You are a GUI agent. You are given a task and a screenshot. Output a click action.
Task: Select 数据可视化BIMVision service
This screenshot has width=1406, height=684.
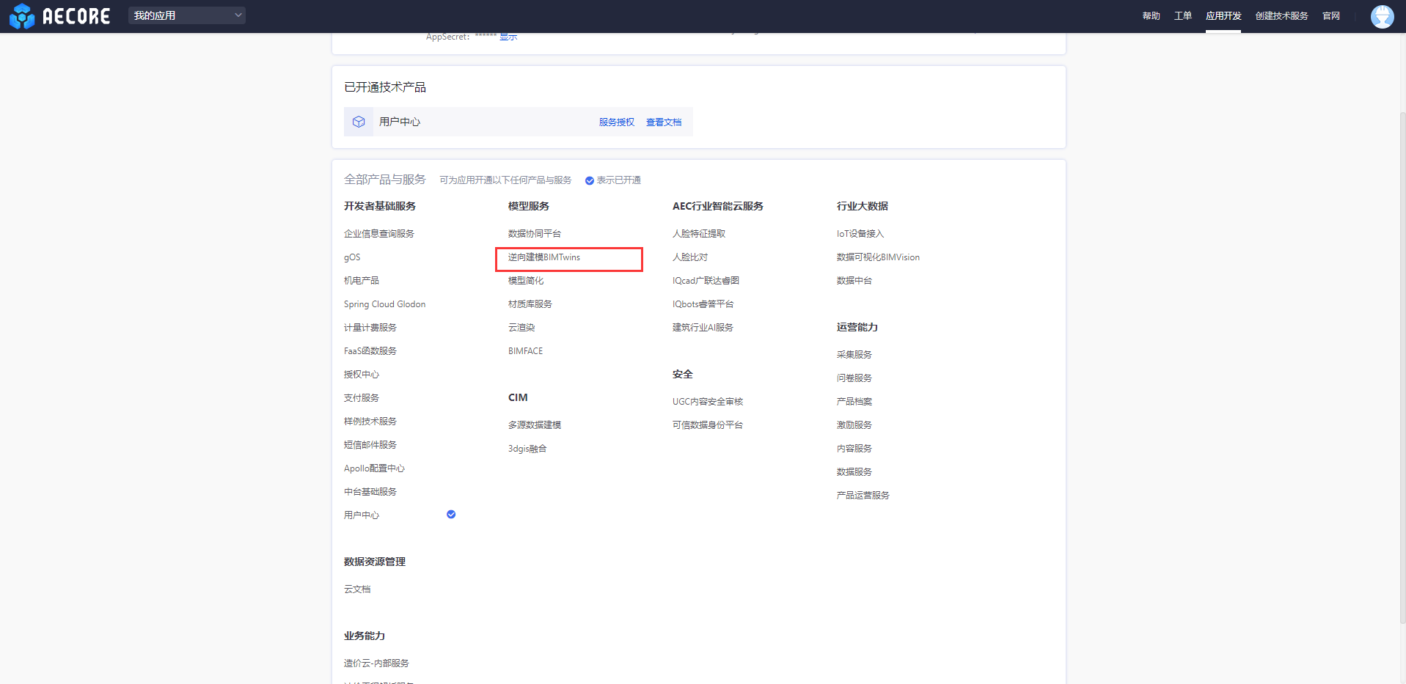tap(878, 257)
